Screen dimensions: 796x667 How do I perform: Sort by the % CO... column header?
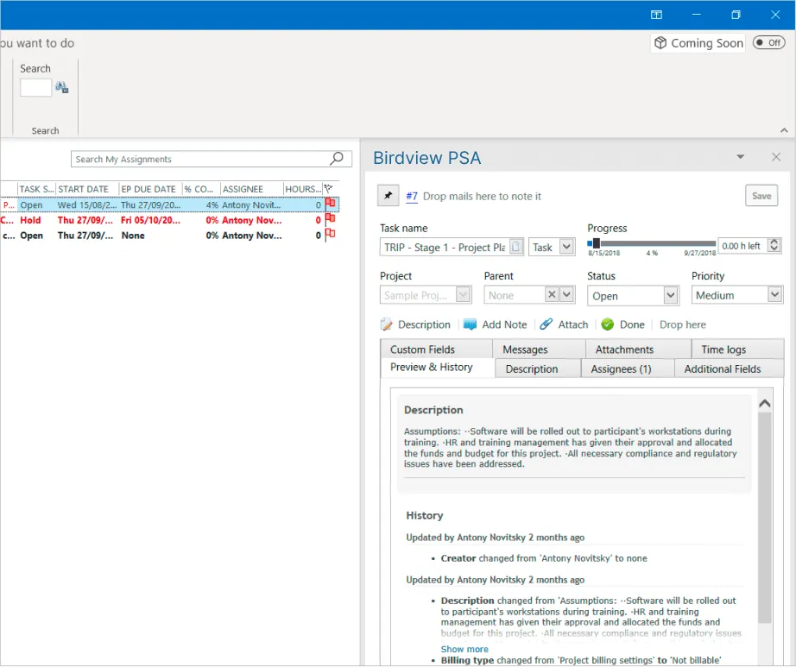point(201,189)
